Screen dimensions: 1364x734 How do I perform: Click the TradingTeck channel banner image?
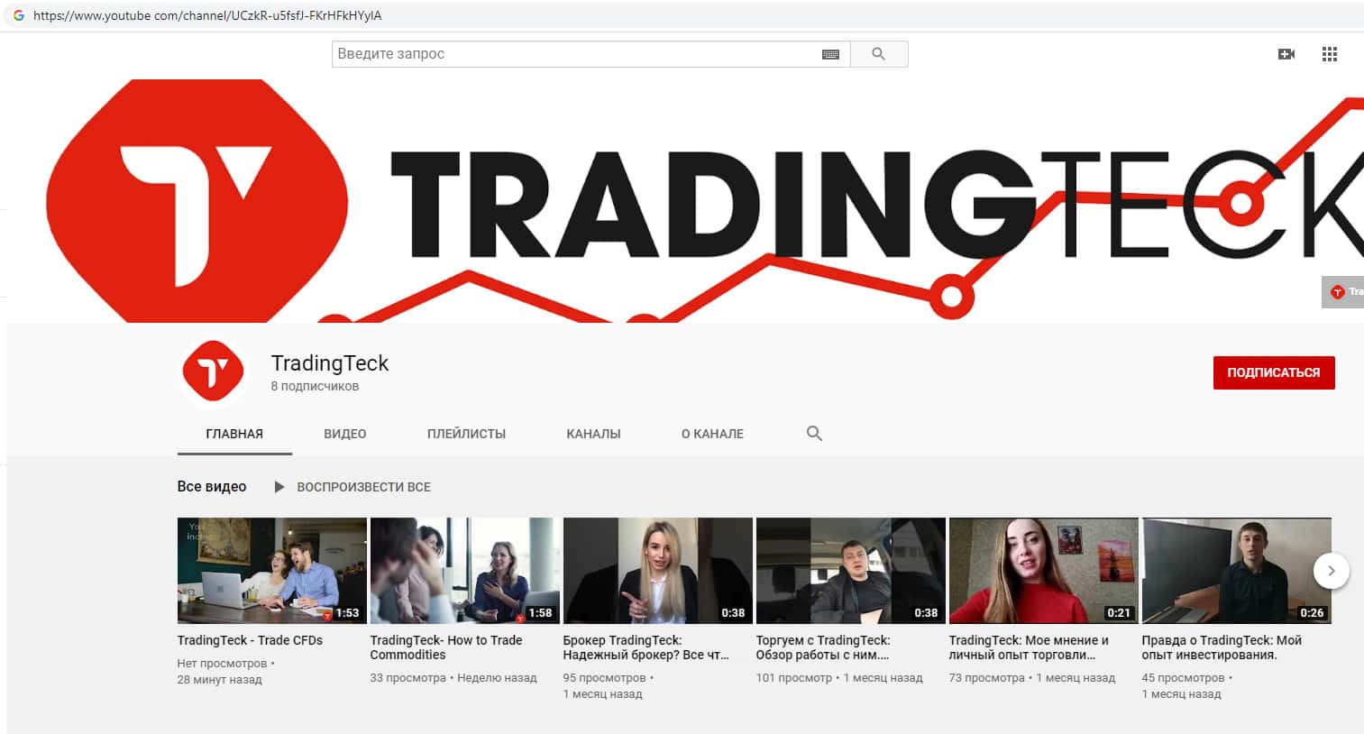click(685, 200)
